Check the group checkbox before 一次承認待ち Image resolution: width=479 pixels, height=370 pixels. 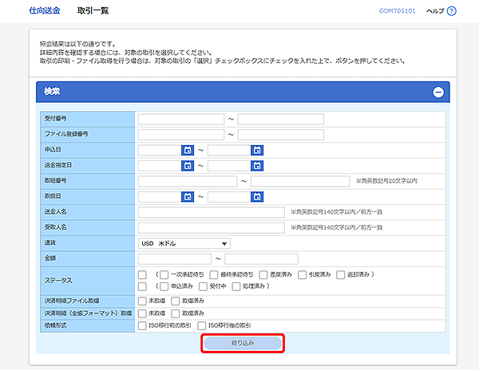pyautogui.click(x=142, y=275)
